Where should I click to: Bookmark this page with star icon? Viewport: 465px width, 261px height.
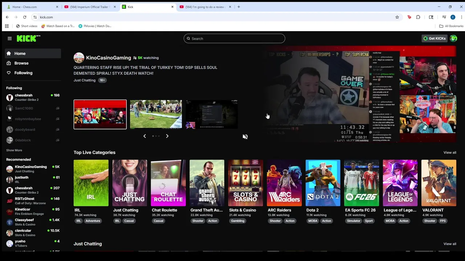397,17
